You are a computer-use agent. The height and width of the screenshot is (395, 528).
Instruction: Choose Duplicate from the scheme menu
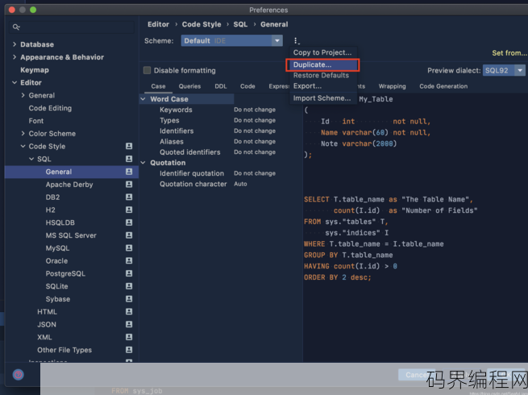tap(322, 64)
